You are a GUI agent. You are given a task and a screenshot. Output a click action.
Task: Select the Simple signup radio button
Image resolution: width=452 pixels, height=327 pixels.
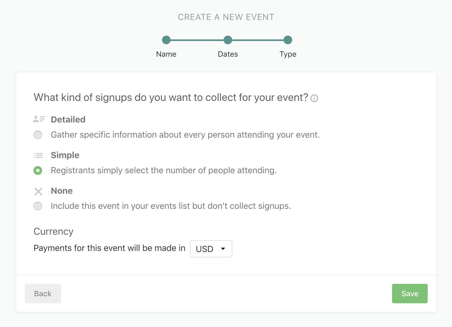tap(38, 171)
